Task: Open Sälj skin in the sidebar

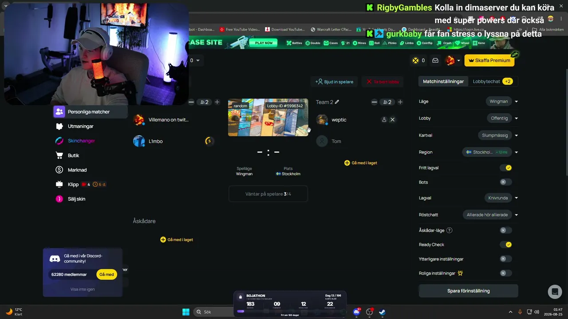Action: tap(76, 199)
